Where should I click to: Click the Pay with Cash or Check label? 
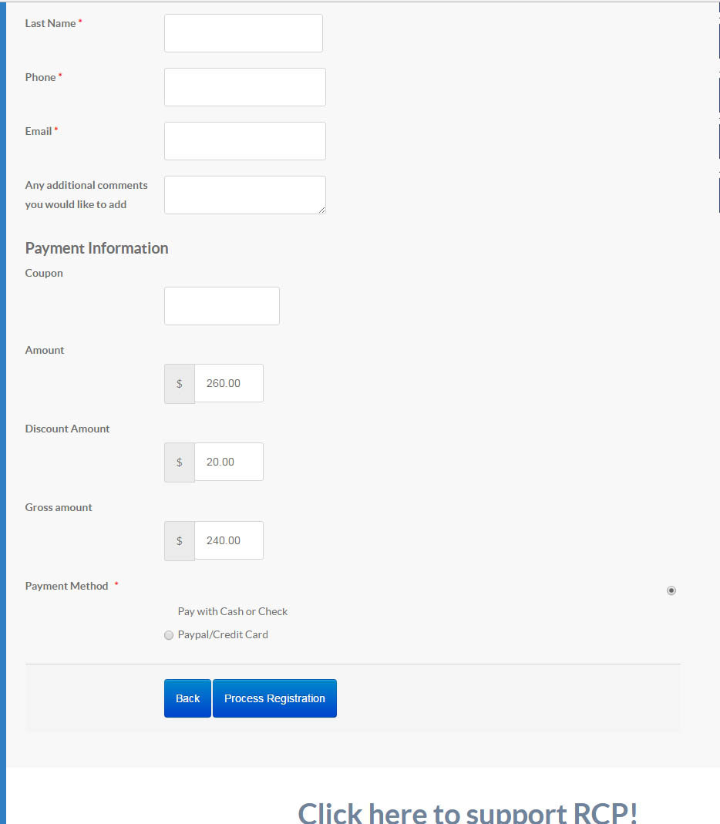(233, 611)
